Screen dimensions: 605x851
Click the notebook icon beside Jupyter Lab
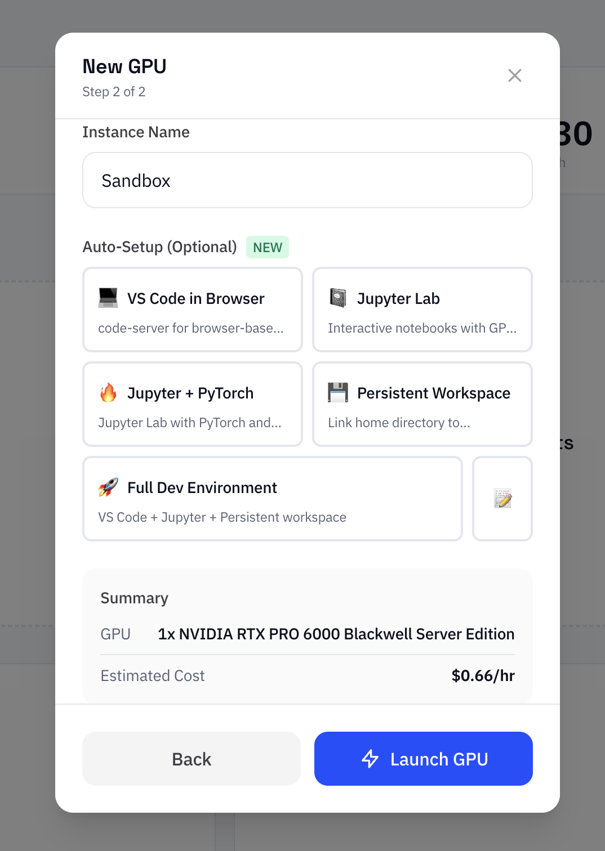pyautogui.click(x=338, y=298)
